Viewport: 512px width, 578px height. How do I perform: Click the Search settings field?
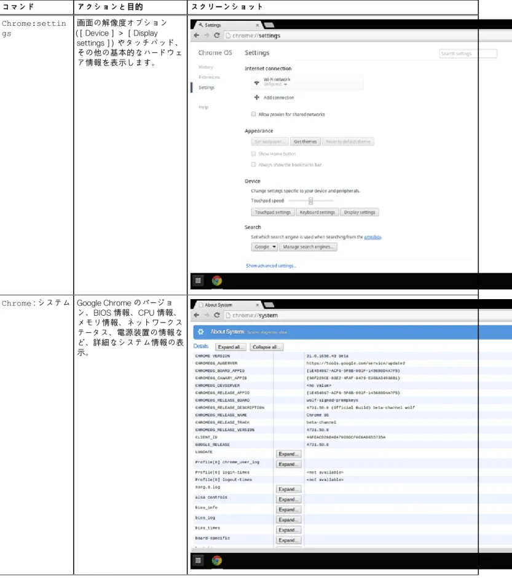pos(468,53)
